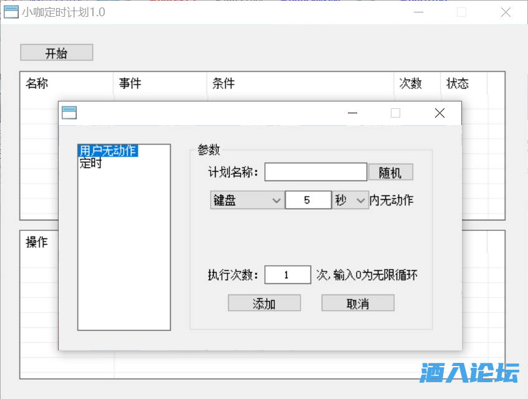
Task: Click the 取消 button
Action: [x=358, y=303]
